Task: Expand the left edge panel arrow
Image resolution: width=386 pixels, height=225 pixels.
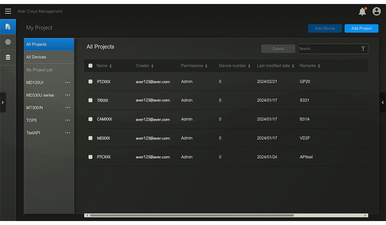Action: (x=3, y=102)
